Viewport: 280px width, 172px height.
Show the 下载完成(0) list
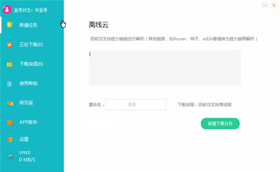click(x=31, y=64)
